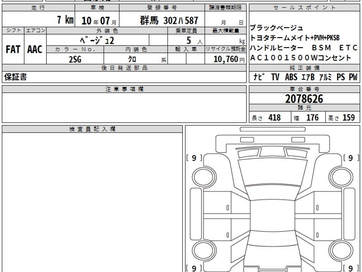Select registration number 群馬 302ハ587
This screenshot has height=272, width=362.
[169, 21]
